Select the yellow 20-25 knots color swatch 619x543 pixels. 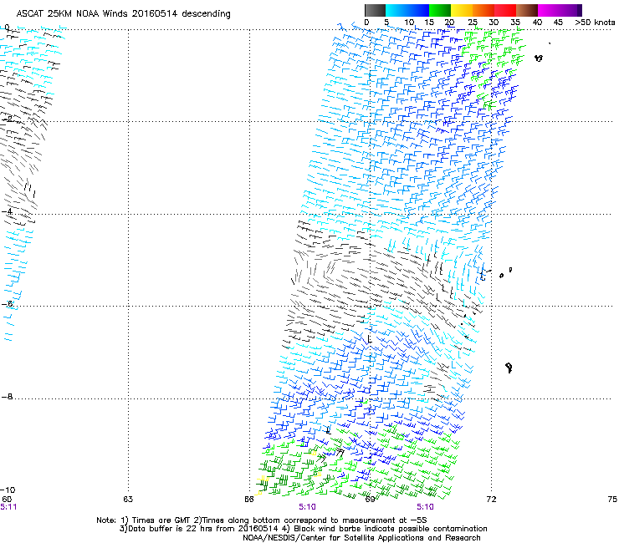(x=462, y=10)
